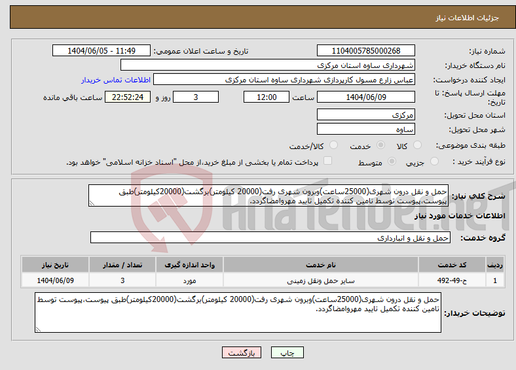Click the need date cell 1404/06/09 in table
The height and width of the screenshot is (370, 516).
(x=55, y=280)
